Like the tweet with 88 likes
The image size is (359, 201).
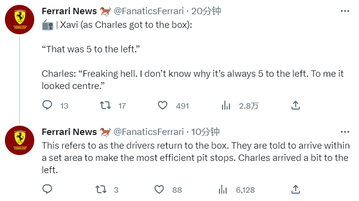point(159,190)
